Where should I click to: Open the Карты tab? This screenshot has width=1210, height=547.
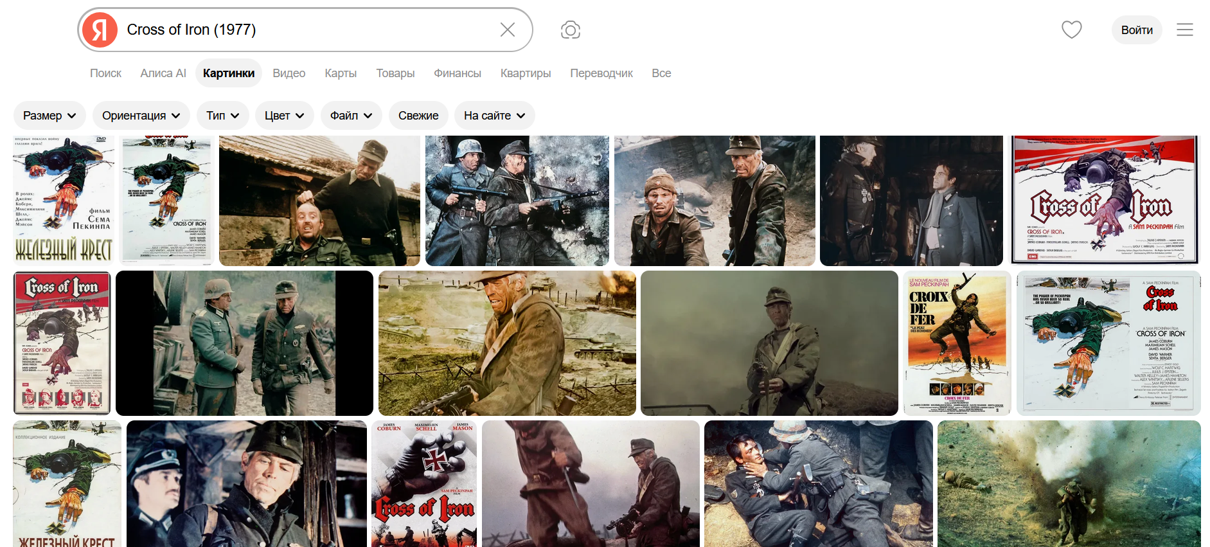[x=341, y=73]
